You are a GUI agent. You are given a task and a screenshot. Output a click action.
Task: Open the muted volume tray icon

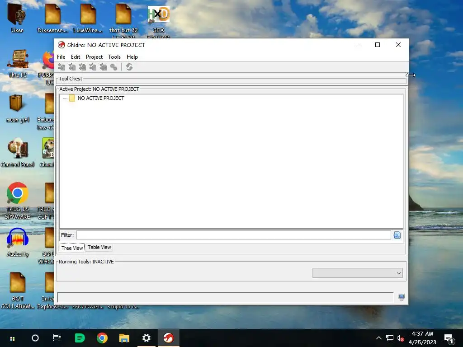[x=401, y=338]
